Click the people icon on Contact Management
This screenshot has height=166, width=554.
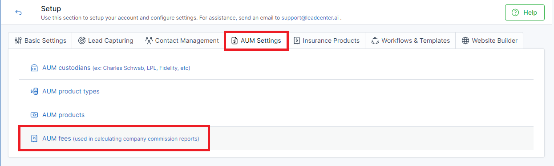(x=149, y=40)
